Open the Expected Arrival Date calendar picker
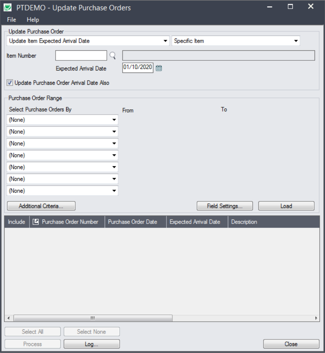The width and height of the screenshot is (325, 353). pyautogui.click(x=159, y=68)
